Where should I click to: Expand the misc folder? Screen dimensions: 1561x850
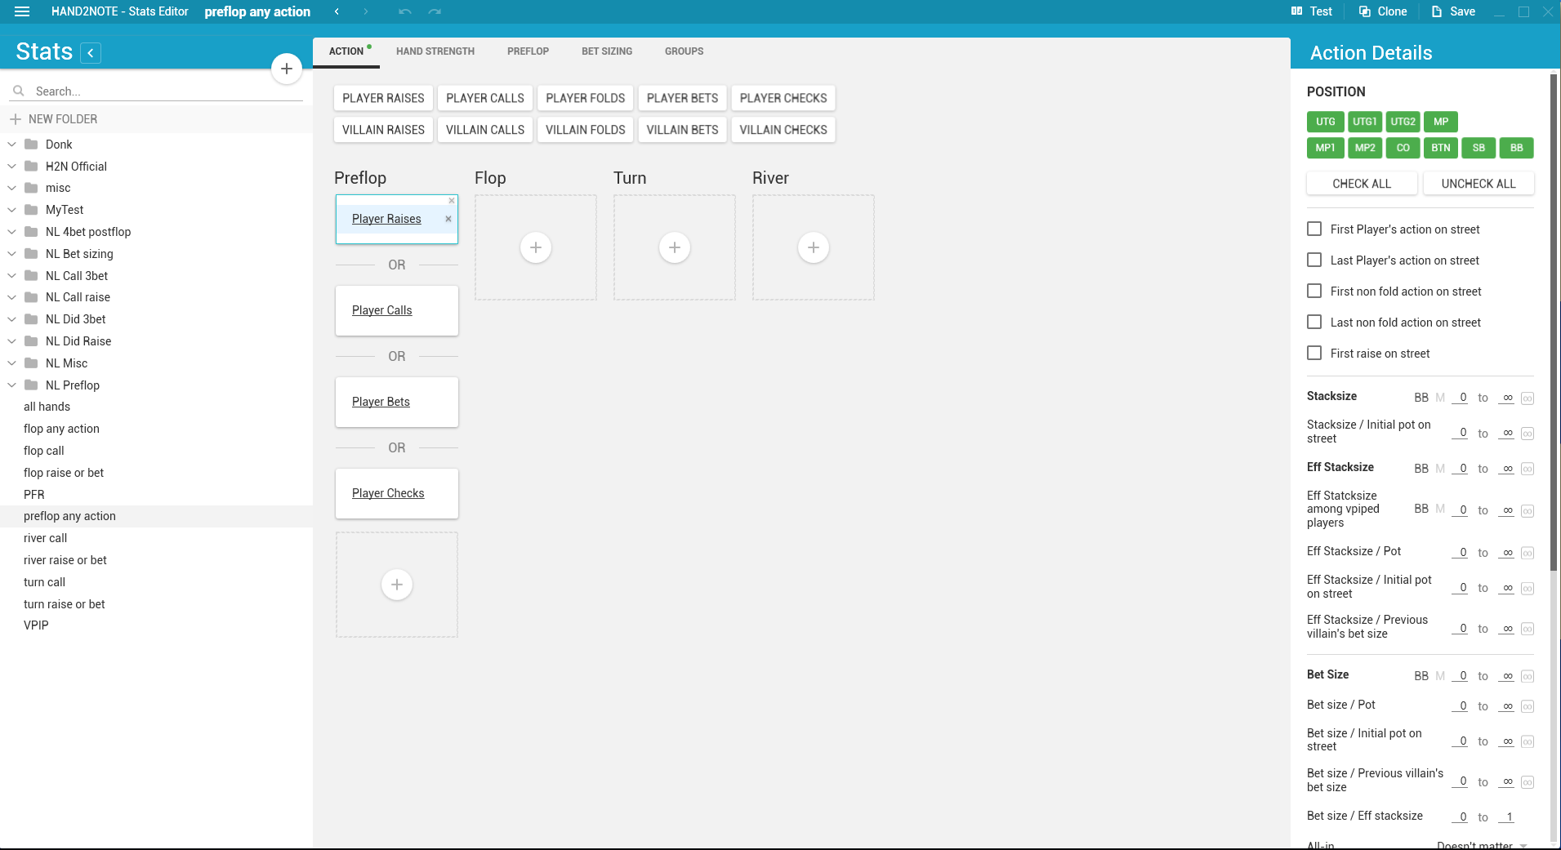12,188
